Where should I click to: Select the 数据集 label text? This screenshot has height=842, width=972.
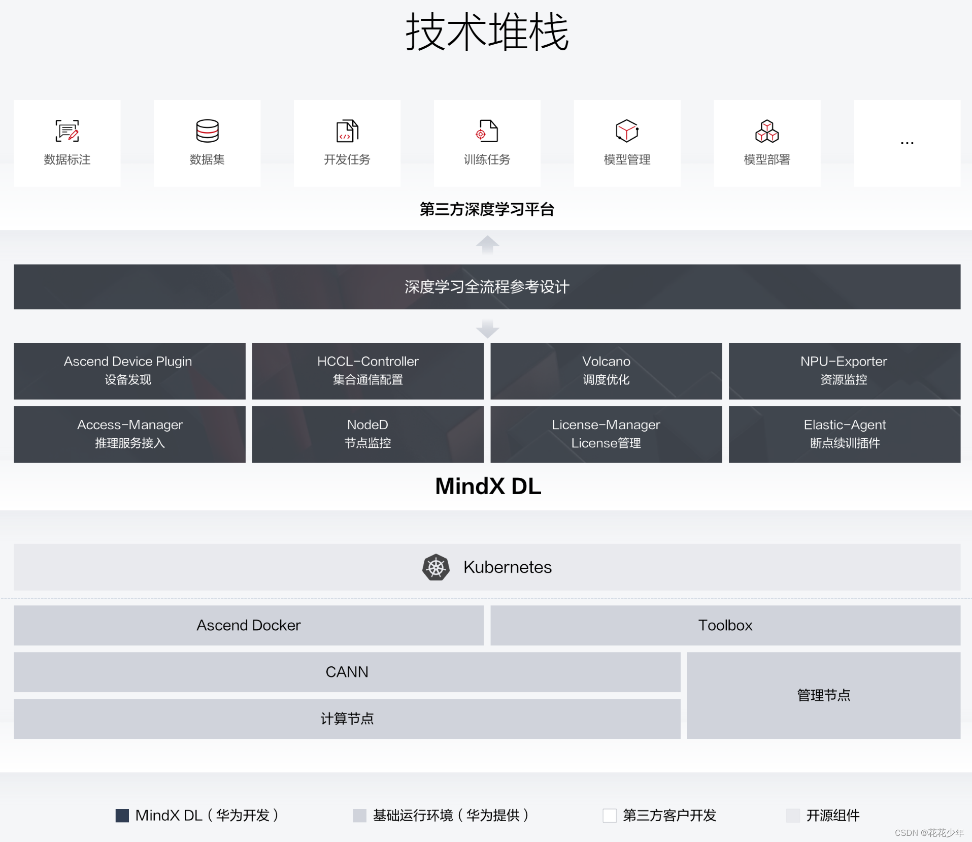click(x=207, y=159)
